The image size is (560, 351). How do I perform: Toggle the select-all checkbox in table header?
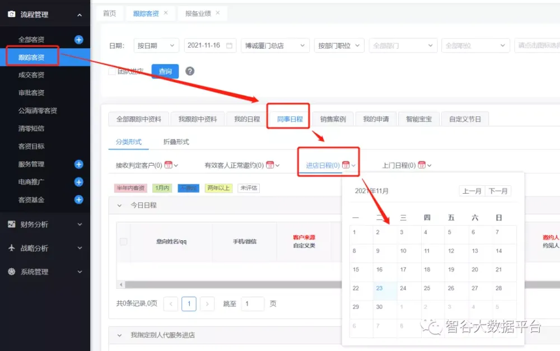[123, 241]
